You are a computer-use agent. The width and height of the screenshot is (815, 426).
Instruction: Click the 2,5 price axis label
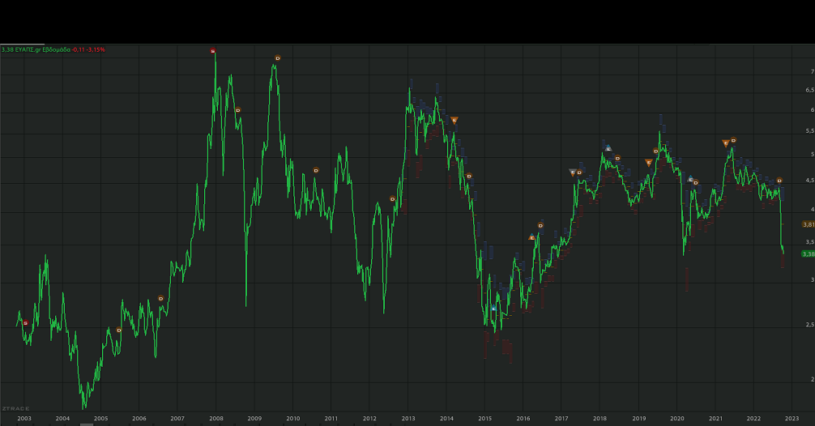click(810, 325)
